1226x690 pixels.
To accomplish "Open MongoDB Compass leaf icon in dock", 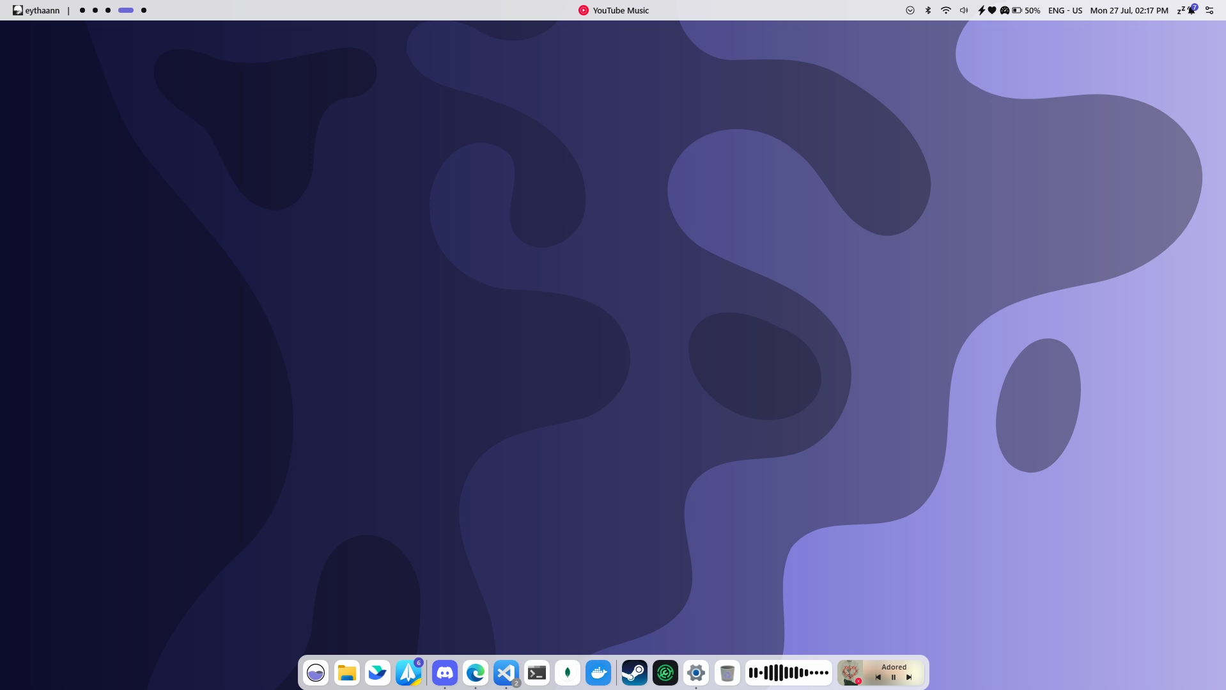I will point(568,673).
